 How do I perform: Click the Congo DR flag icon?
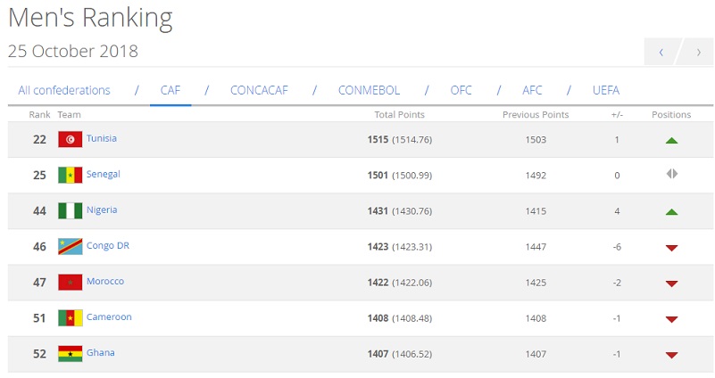pyautogui.click(x=70, y=246)
